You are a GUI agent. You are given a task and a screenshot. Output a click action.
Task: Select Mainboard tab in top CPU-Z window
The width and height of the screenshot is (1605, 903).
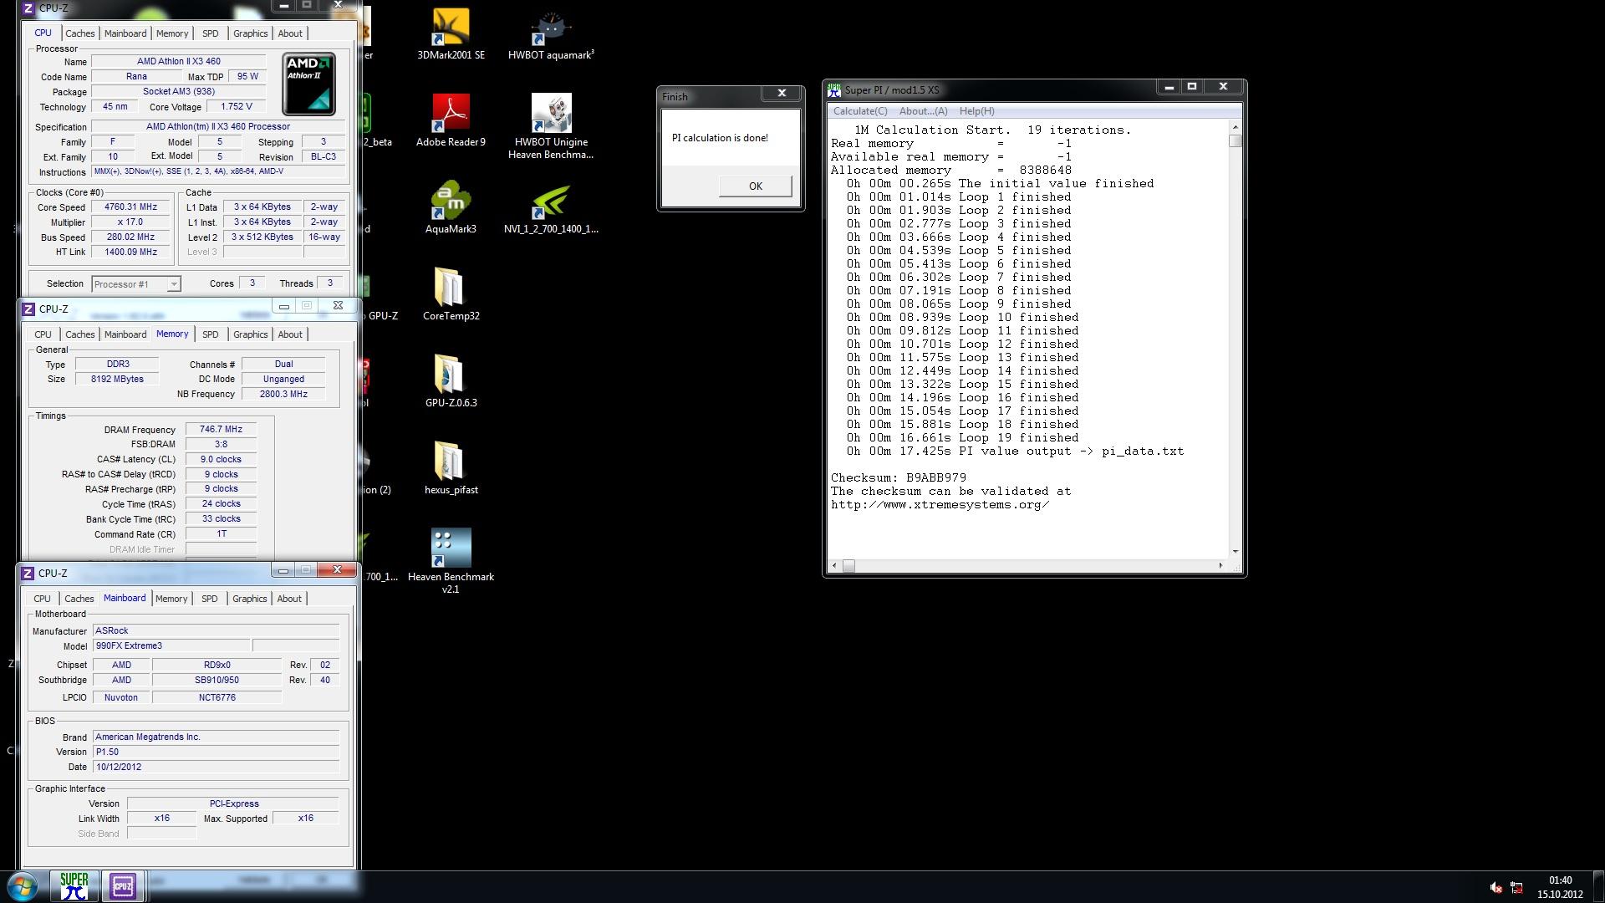click(x=125, y=33)
